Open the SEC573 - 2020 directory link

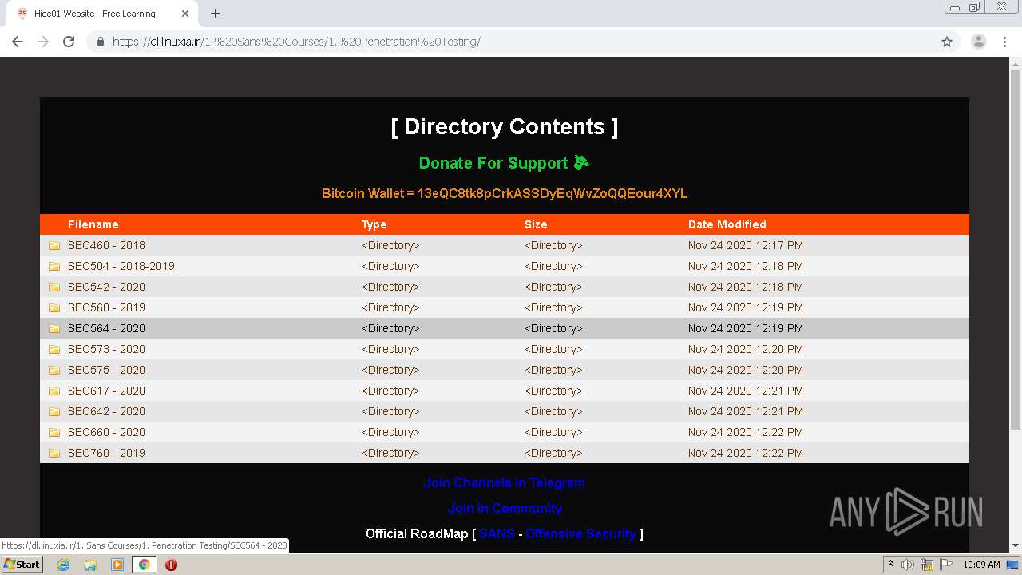point(106,349)
